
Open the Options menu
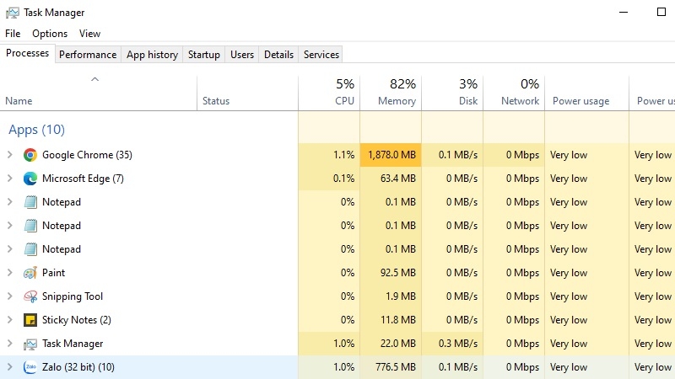pyautogui.click(x=50, y=34)
